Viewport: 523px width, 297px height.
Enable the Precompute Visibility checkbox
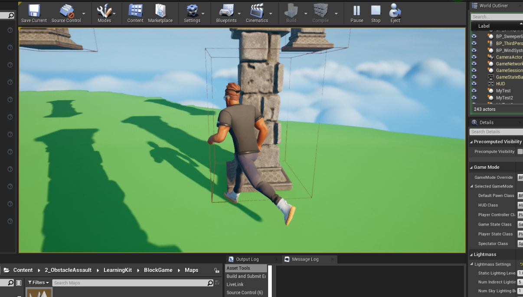520,152
